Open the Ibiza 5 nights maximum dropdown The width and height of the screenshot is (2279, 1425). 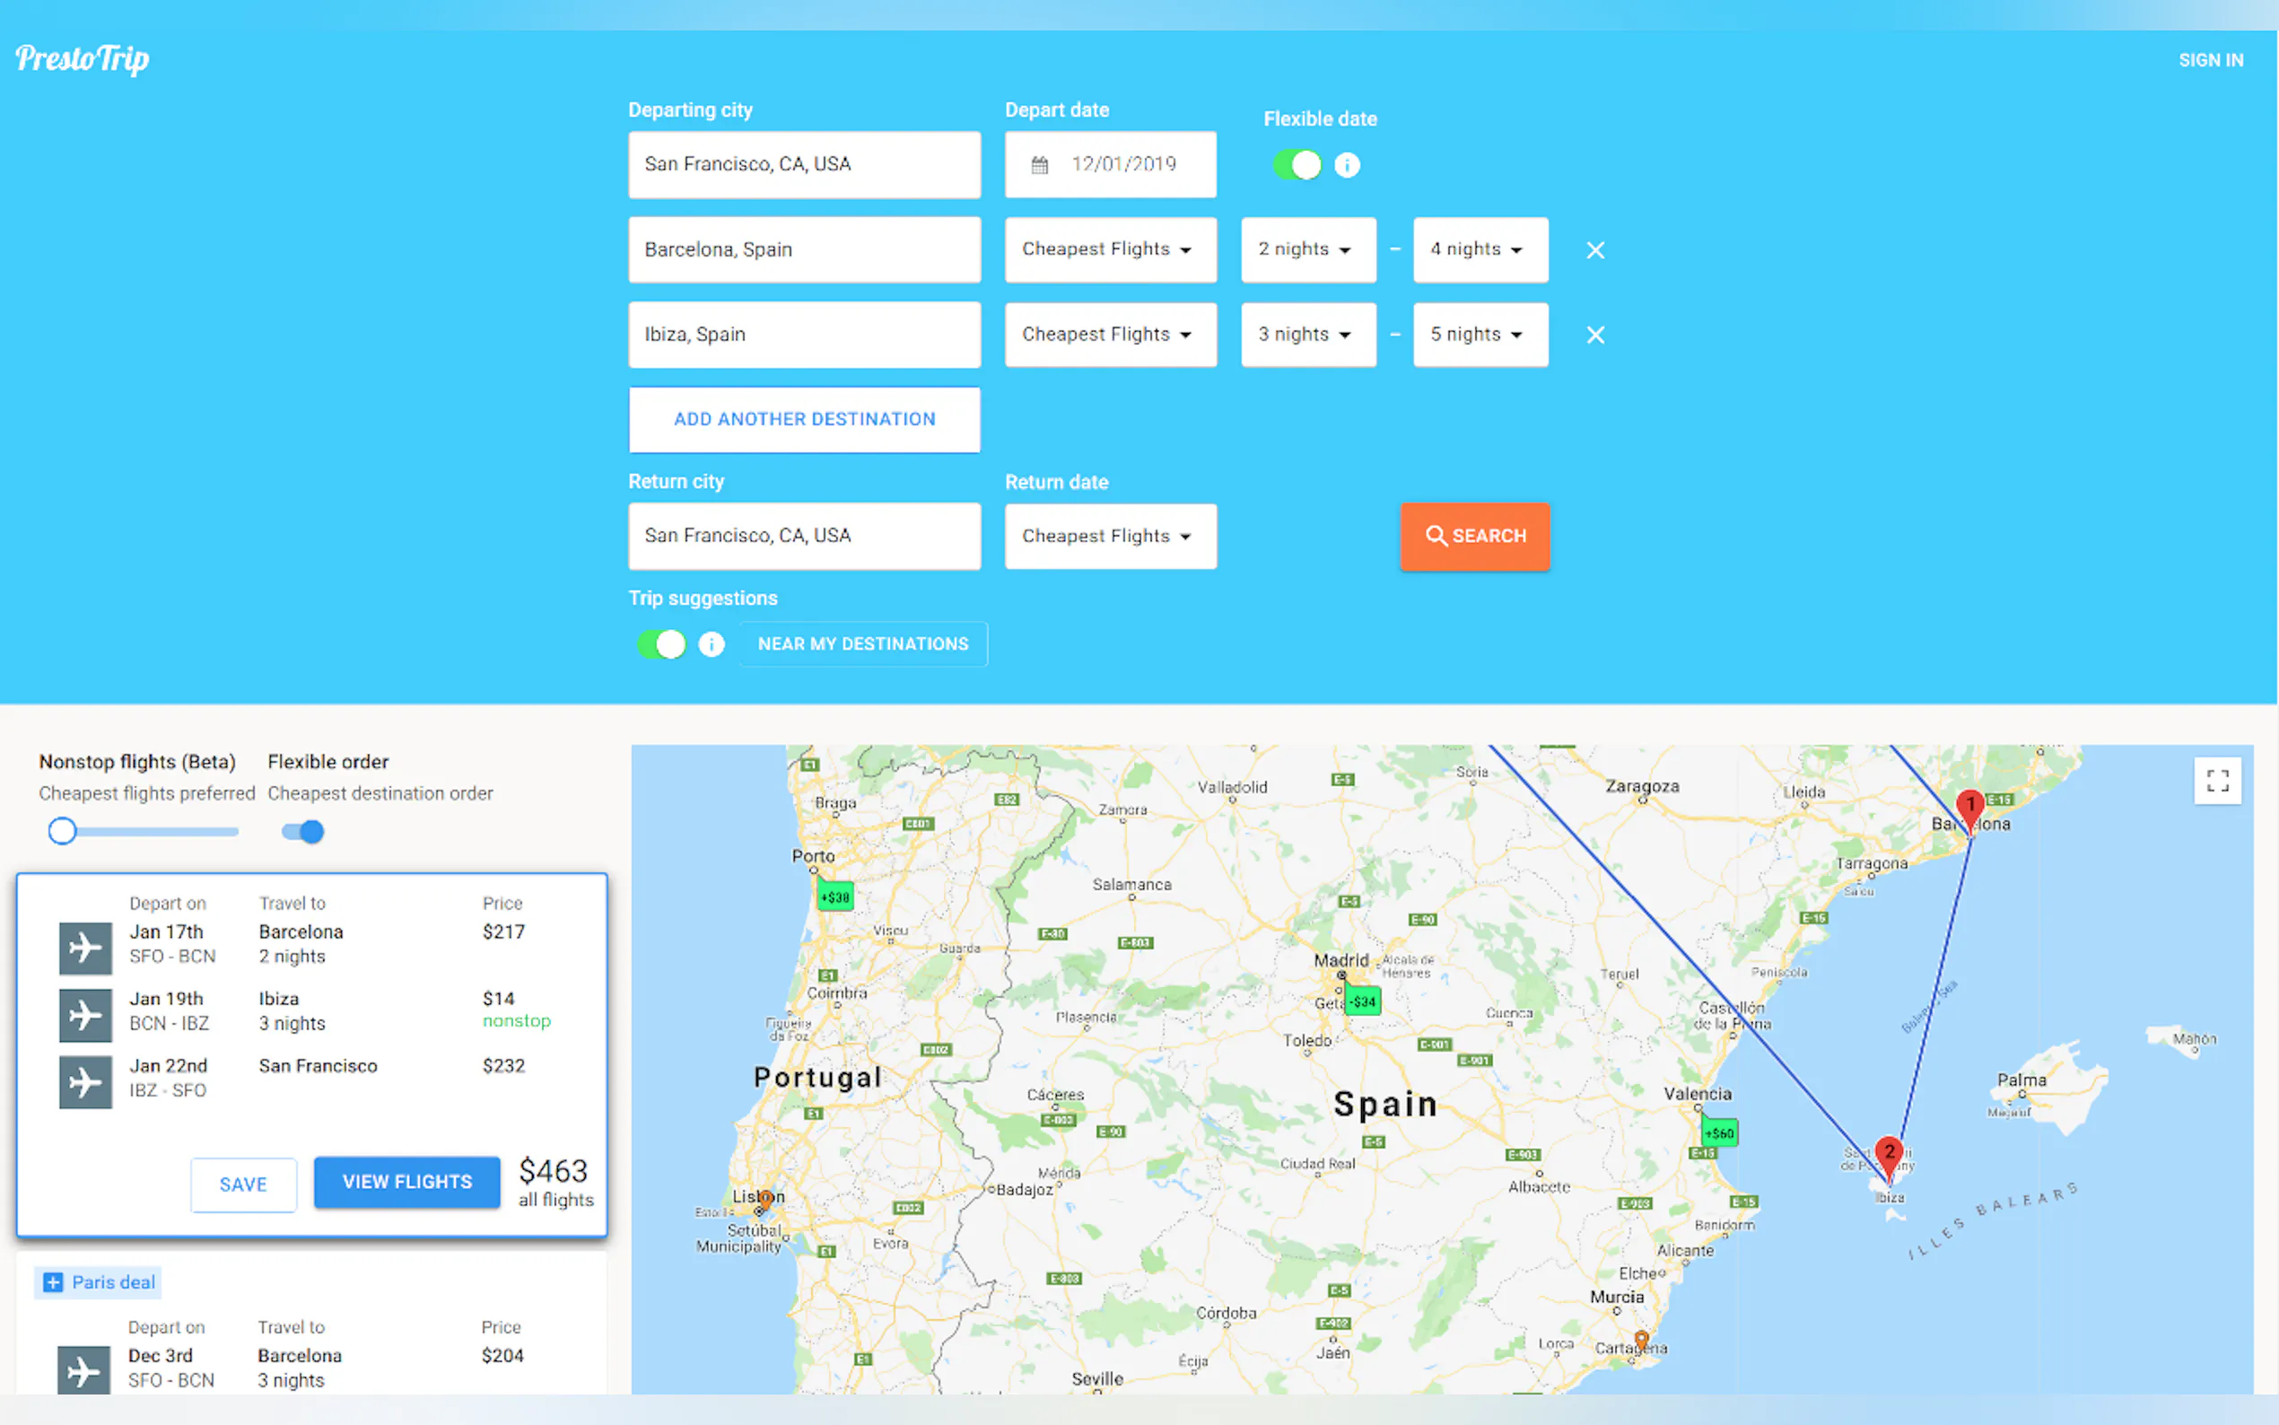pyautogui.click(x=1480, y=335)
